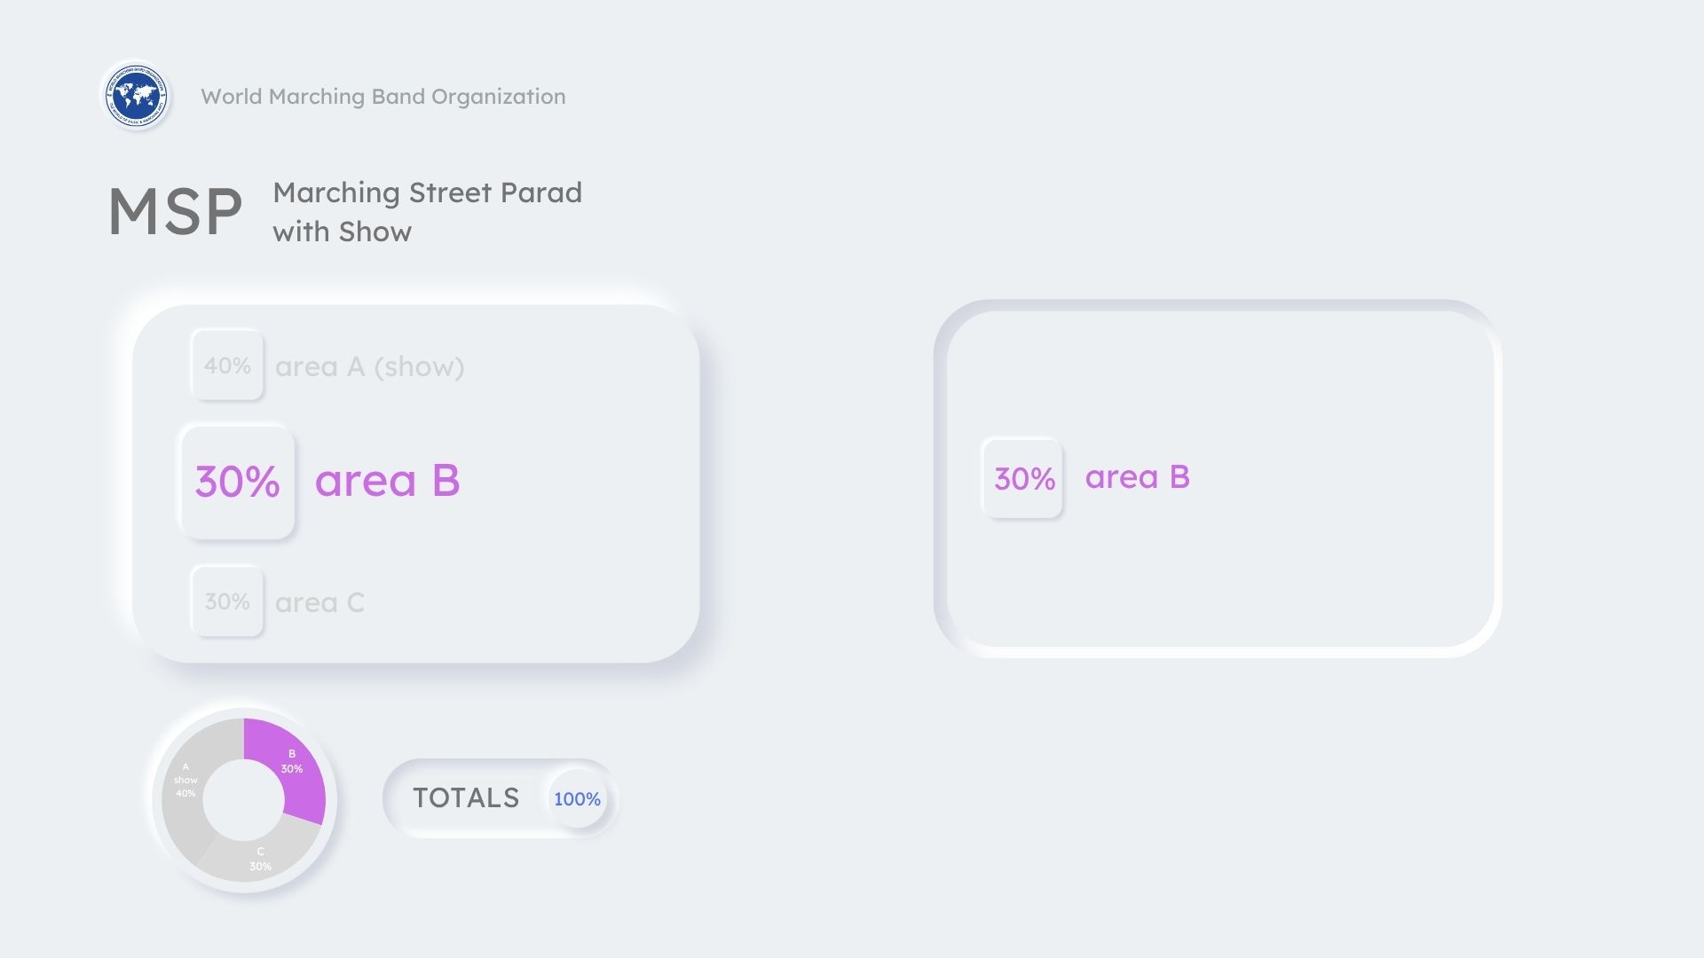
Task: Click the large purple area B label
Action: pos(387,481)
